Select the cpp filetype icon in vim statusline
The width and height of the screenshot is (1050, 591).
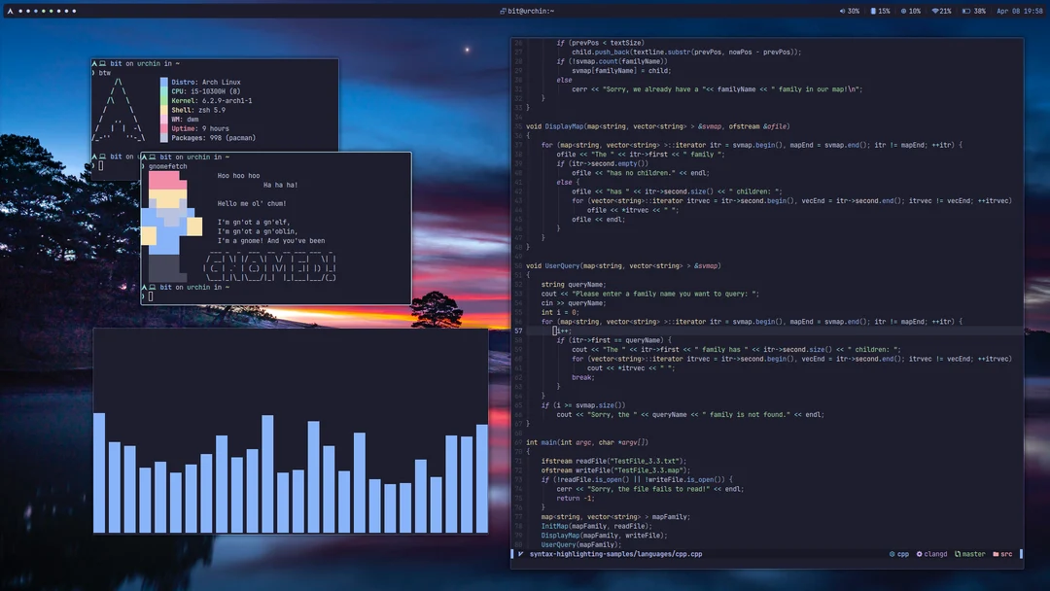[x=892, y=554]
